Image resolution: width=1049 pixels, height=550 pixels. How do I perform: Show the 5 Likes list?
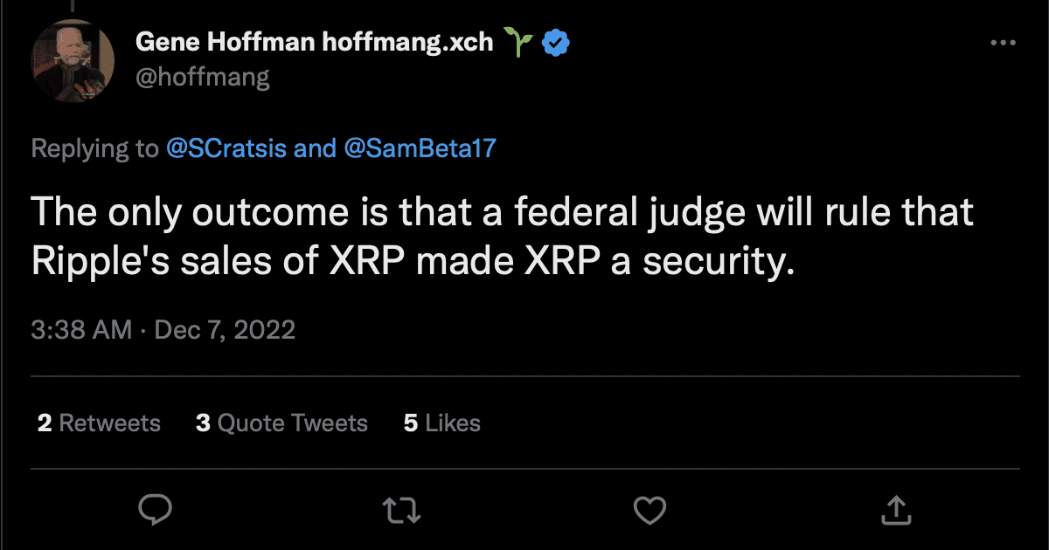click(x=441, y=423)
